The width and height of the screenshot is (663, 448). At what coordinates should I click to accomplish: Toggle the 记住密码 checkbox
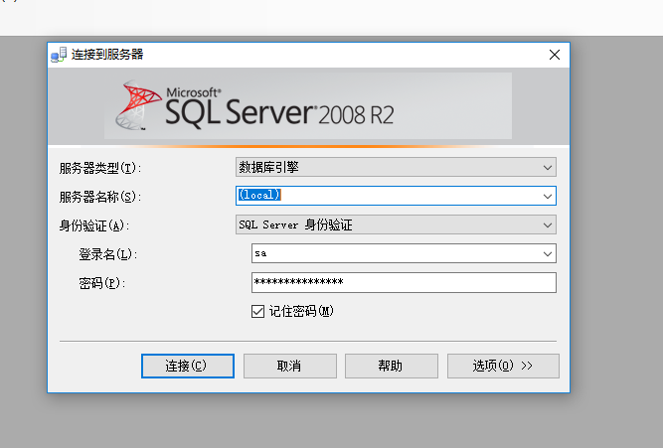point(257,312)
